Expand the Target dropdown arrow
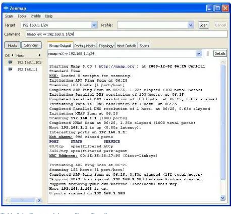 tap(94, 25)
